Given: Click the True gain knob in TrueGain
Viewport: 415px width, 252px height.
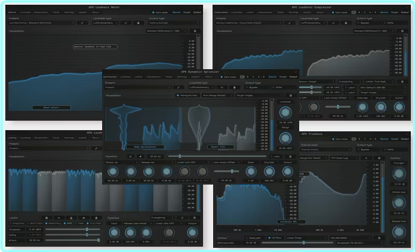Looking at the screenshot, I should click(398, 174).
